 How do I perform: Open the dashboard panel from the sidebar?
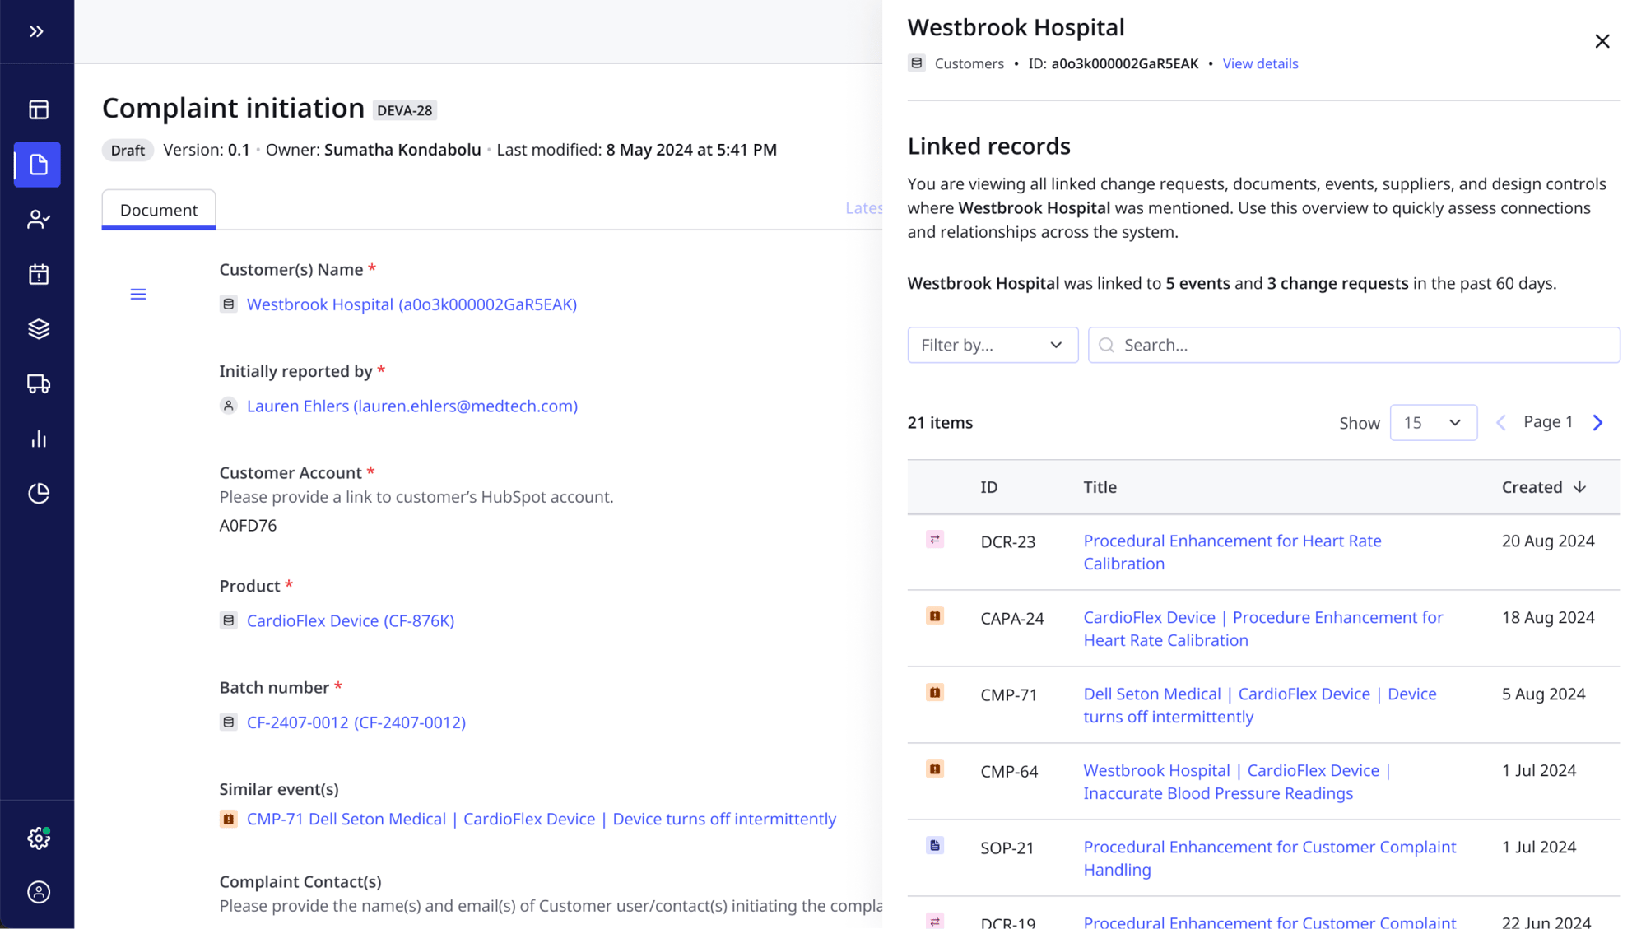click(x=37, y=109)
